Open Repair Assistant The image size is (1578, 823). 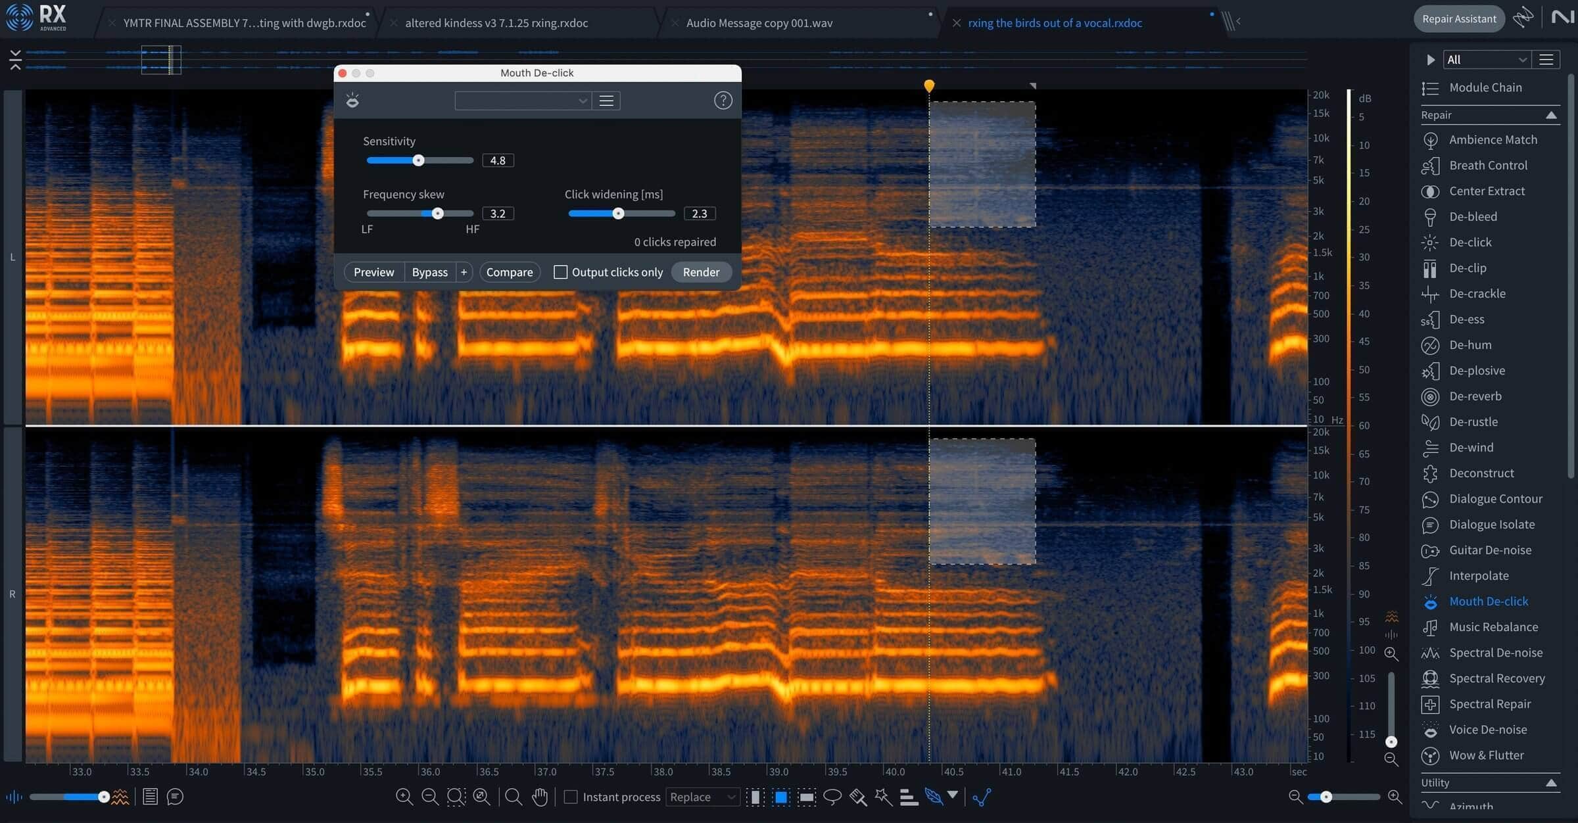1459,18
